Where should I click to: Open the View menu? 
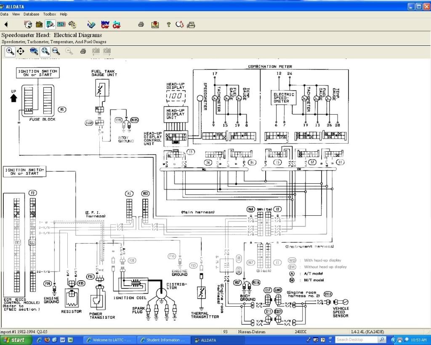pyautogui.click(x=16, y=14)
